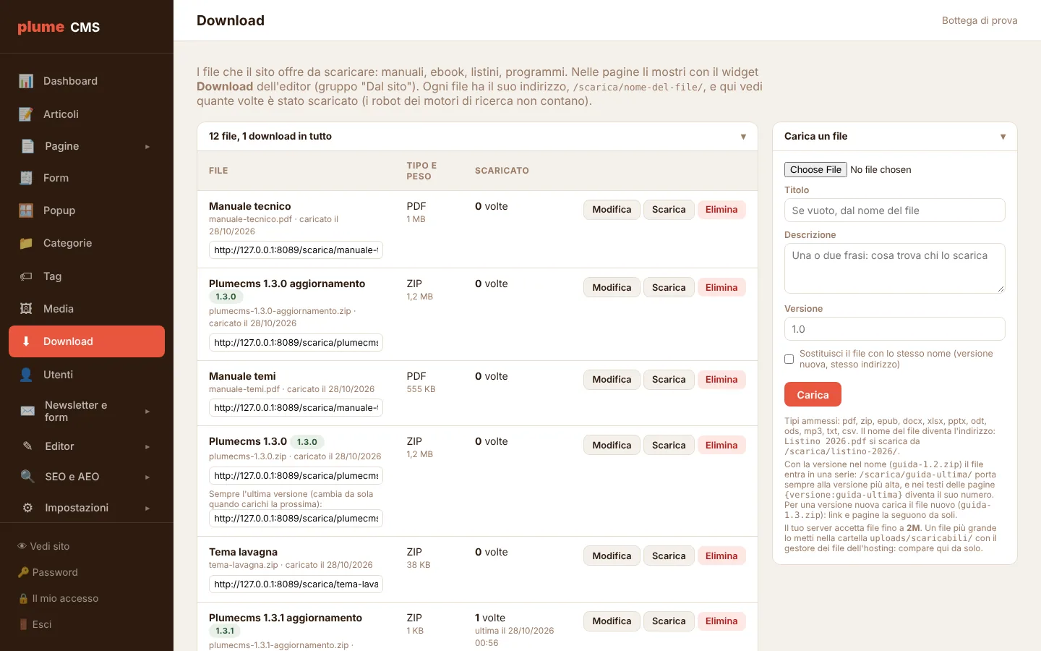This screenshot has width=1041, height=651.
Task: Click the Impostazioni gear icon
Action: tap(27, 508)
